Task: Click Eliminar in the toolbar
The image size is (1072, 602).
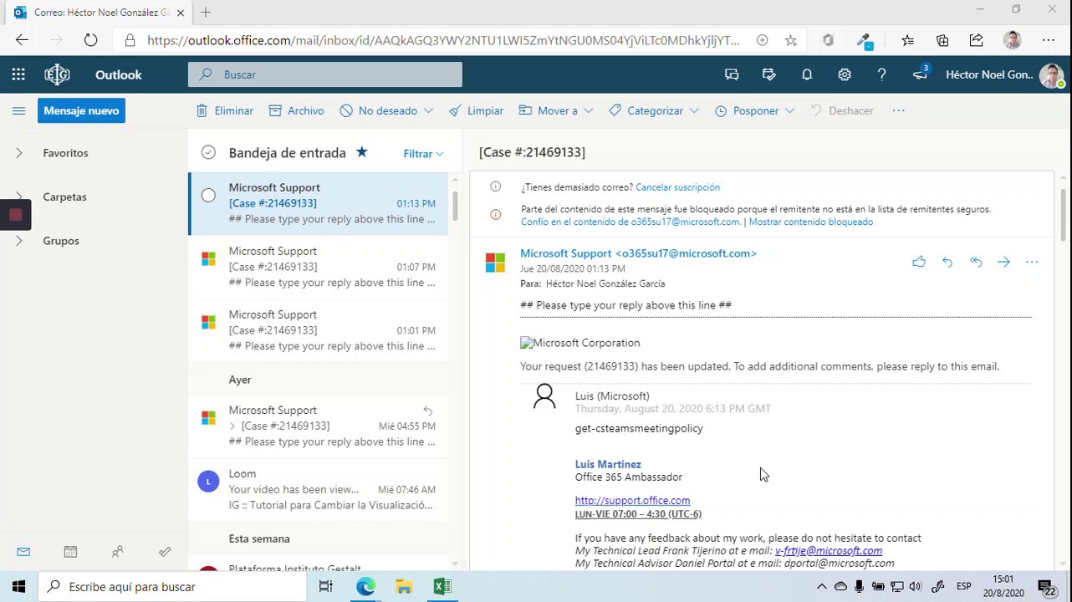Action: [x=225, y=110]
